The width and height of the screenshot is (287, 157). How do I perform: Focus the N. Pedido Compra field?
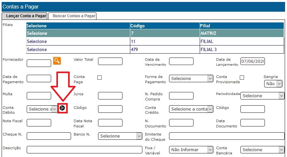[181, 96]
